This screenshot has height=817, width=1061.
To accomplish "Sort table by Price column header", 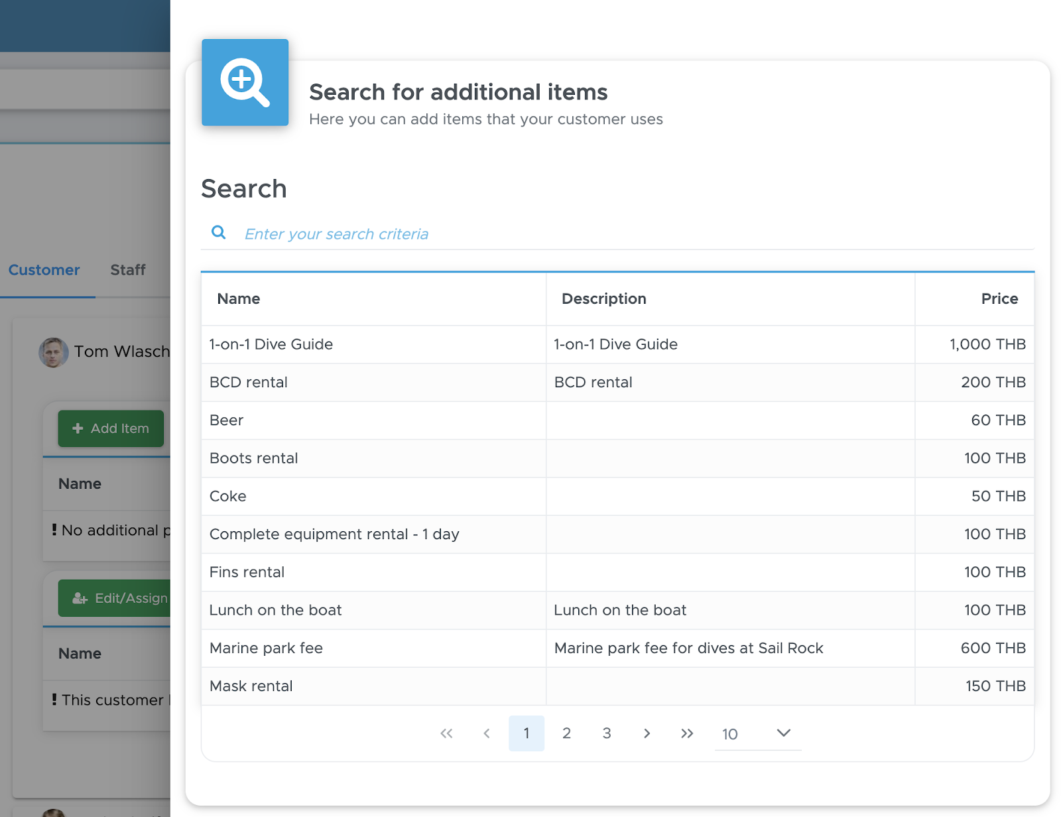I will point(974,299).
